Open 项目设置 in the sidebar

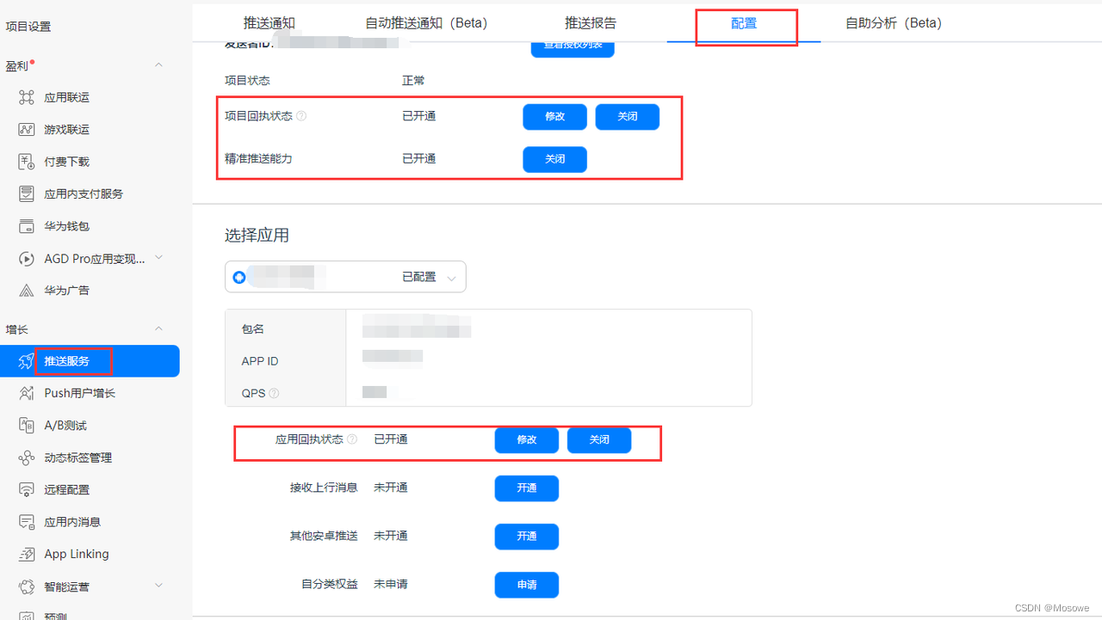pos(28,27)
